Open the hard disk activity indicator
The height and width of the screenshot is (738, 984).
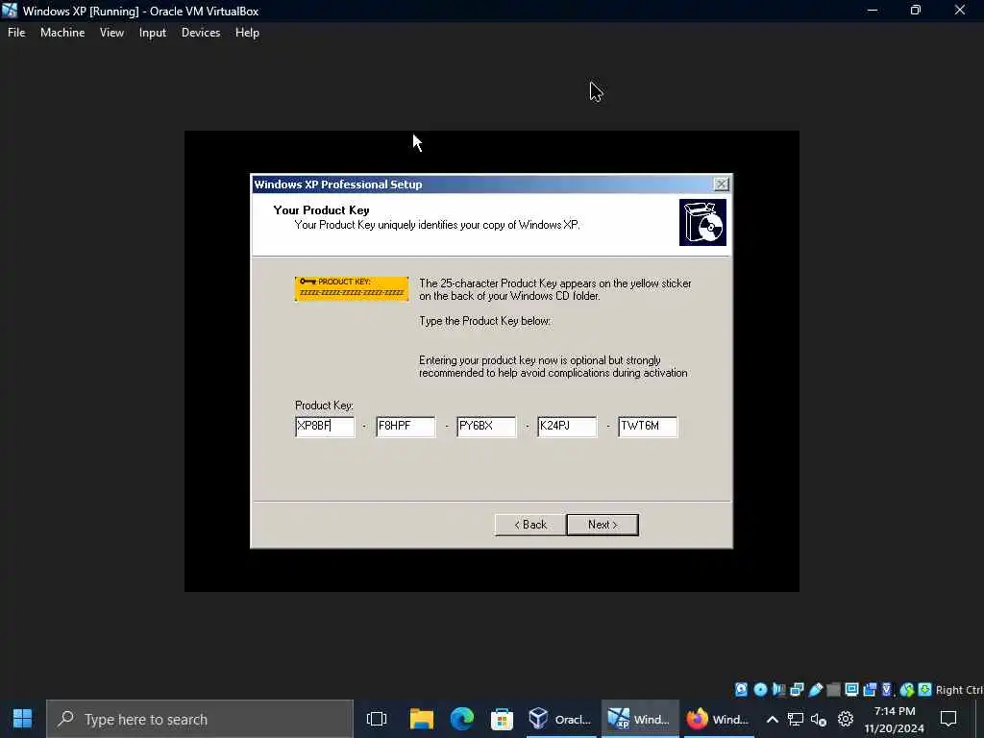pos(741,690)
